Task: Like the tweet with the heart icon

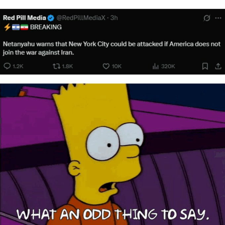Action: click(x=106, y=66)
